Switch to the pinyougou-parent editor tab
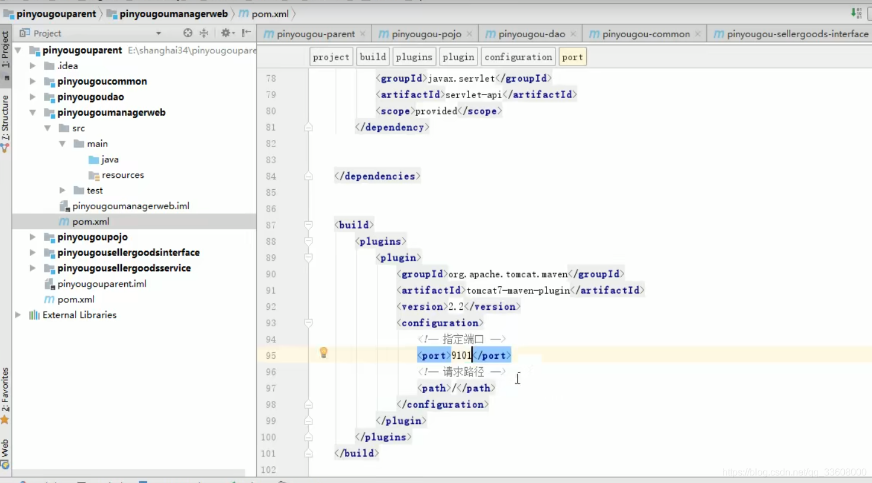The height and width of the screenshot is (483, 872). point(315,34)
